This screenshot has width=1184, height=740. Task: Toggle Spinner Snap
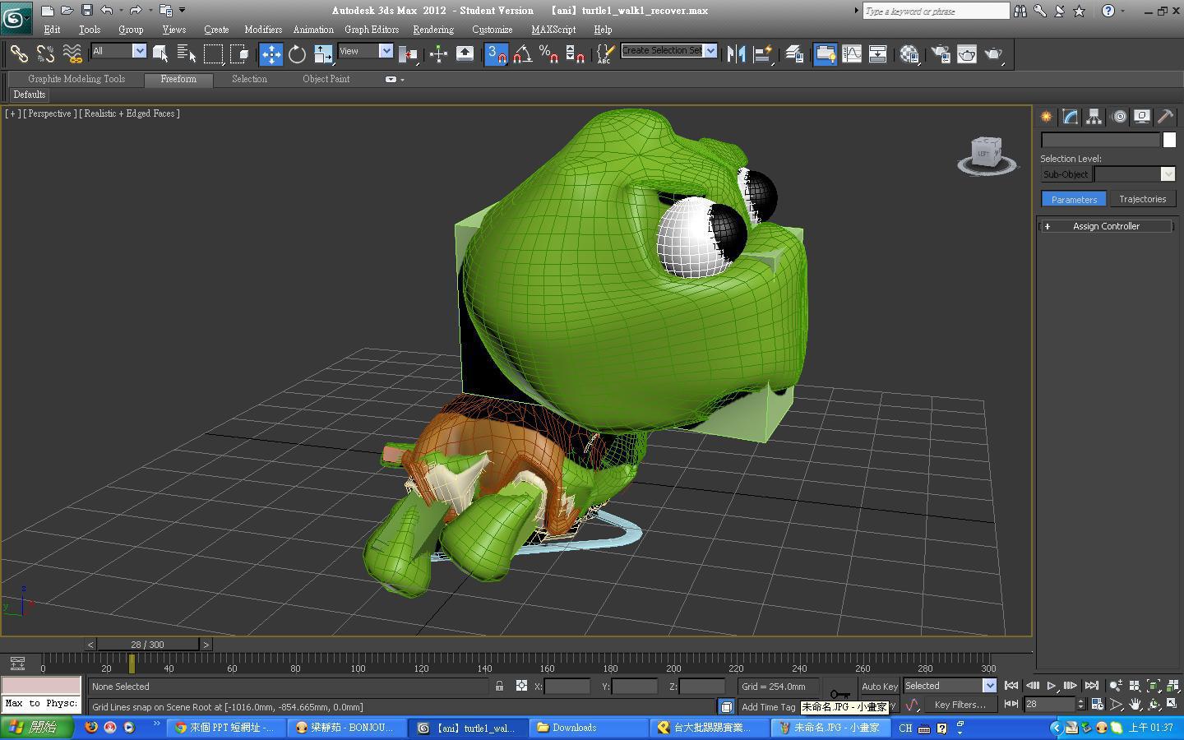tap(575, 54)
